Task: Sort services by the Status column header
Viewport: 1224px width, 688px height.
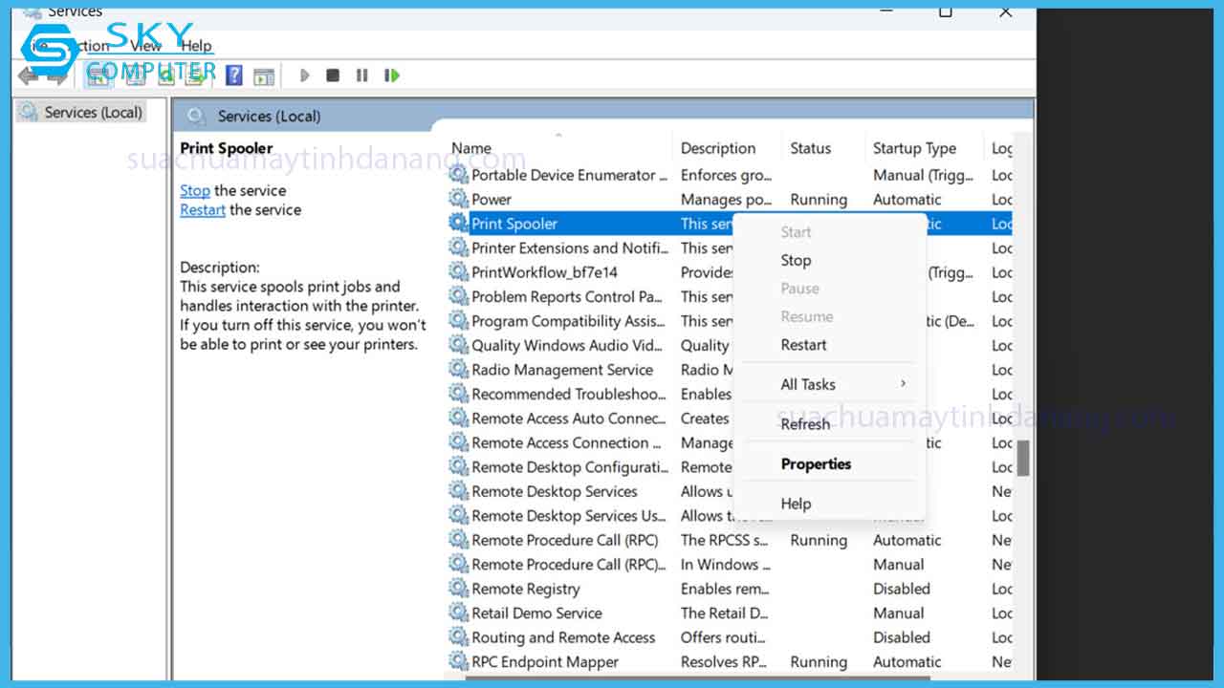Action: click(x=813, y=147)
